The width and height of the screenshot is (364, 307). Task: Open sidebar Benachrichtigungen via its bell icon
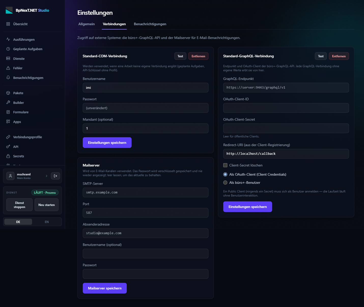(8, 78)
